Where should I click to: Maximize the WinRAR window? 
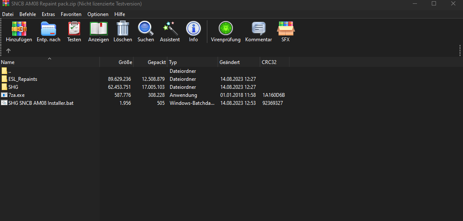coord(434,3)
